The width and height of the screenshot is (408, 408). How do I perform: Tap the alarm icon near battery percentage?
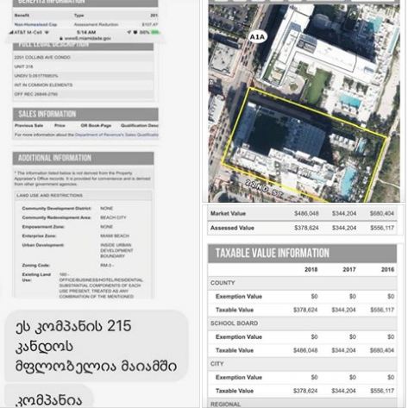coord(135,33)
